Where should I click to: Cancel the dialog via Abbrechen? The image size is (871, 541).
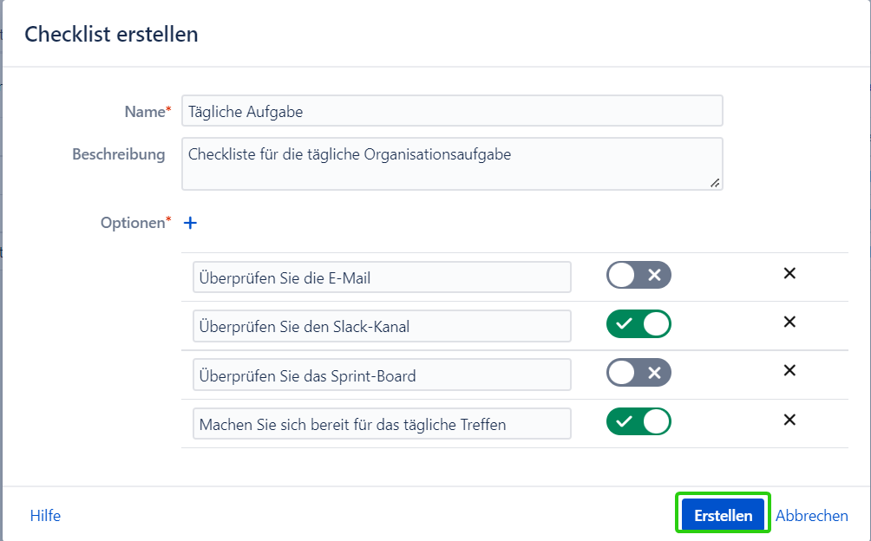(811, 516)
